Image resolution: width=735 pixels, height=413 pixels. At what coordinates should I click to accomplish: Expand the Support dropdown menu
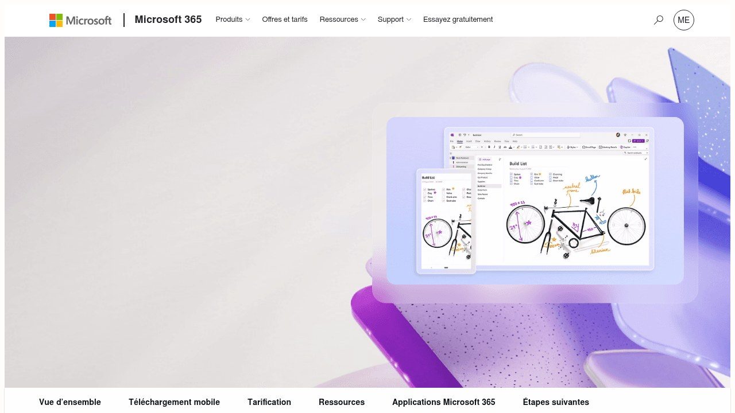click(x=394, y=20)
